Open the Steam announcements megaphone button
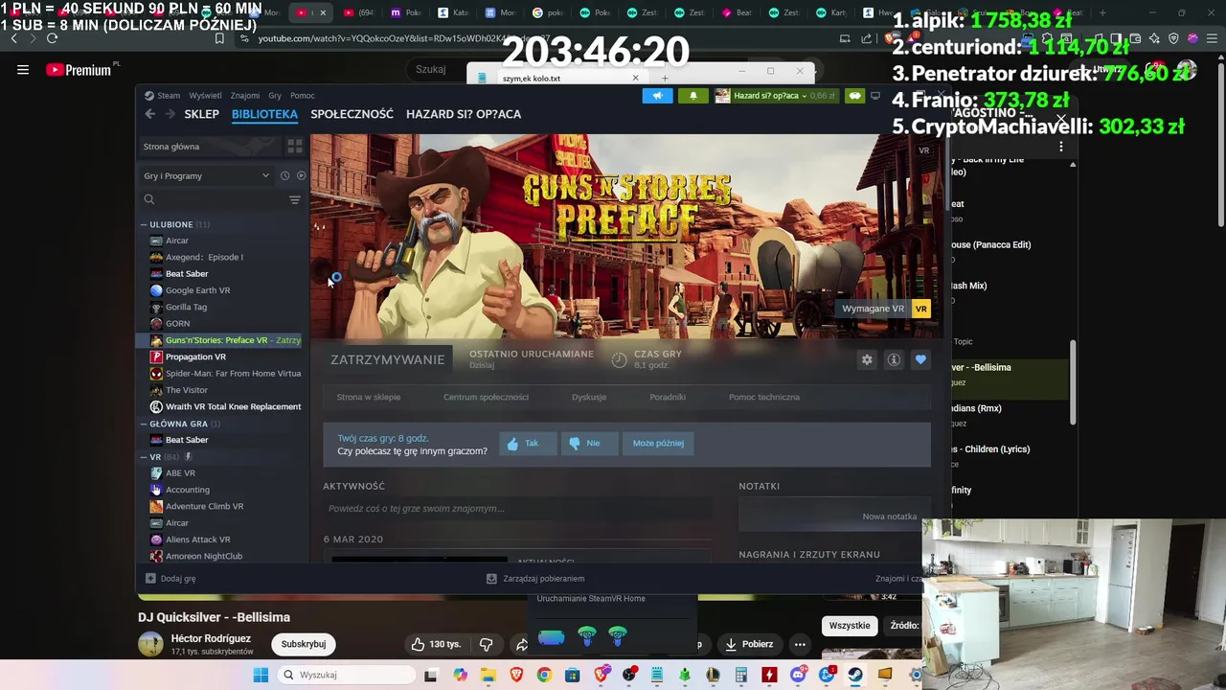Screen dimensions: 1226x690 point(657,96)
